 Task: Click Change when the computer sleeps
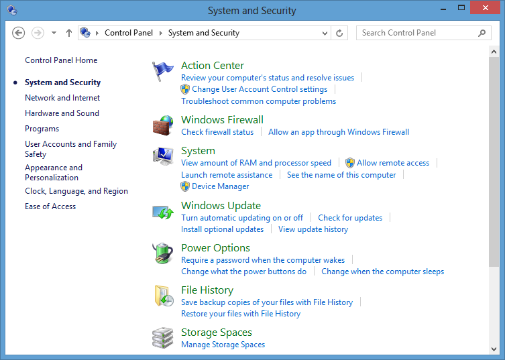383,272
